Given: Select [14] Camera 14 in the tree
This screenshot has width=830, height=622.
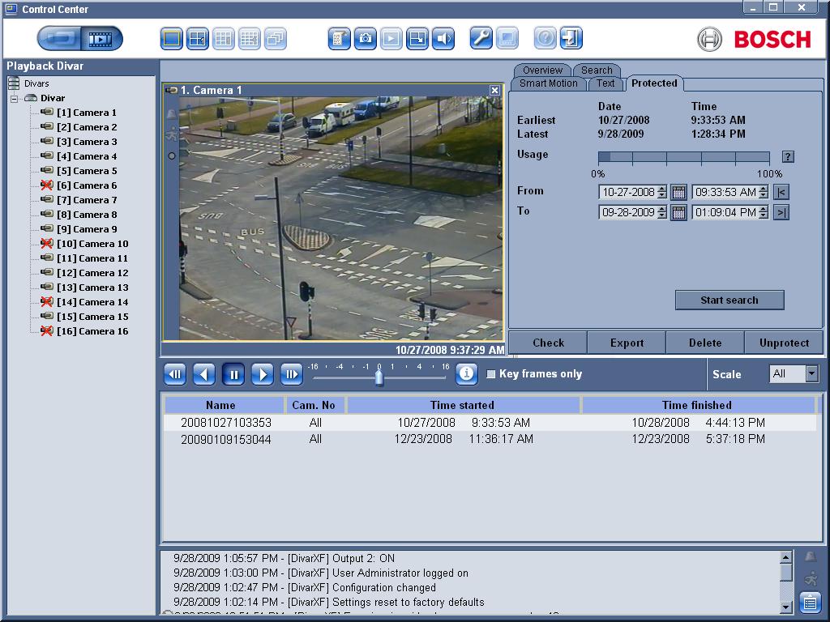Looking at the screenshot, I should coord(92,302).
